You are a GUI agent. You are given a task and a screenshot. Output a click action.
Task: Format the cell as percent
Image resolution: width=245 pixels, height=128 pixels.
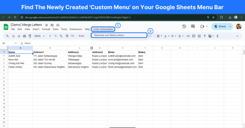point(55,36)
